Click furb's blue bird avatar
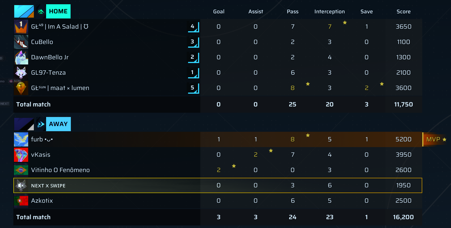Viewport: 451px width, 228px height. [21, 139]
